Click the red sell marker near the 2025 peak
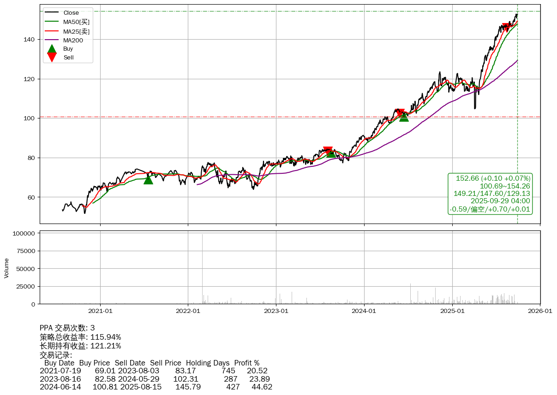557x395 pixels. [506, 28]
